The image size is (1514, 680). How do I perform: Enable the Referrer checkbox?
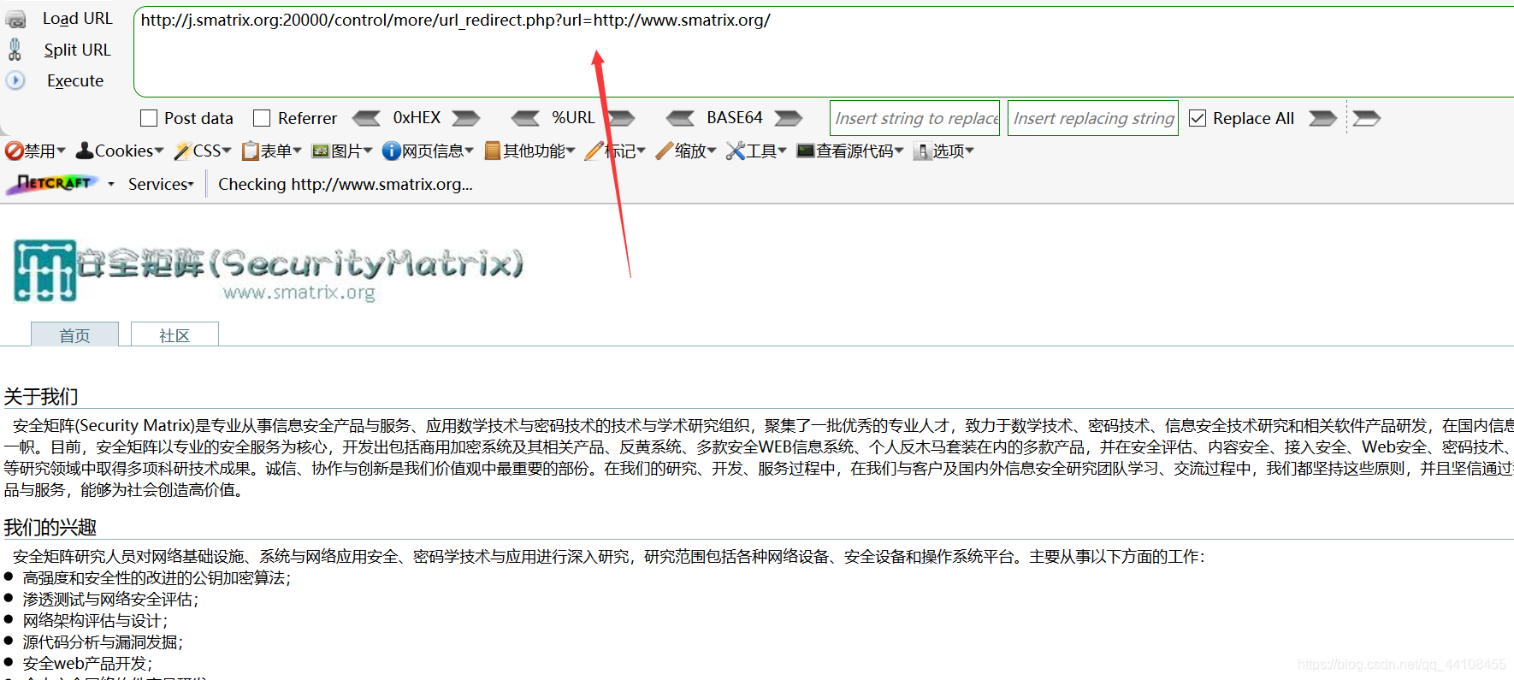coord(262,118)
